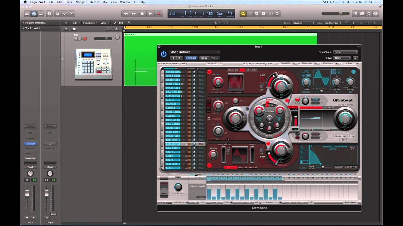Click the Fast Forward transport button
This screenshot has width=403, height=226.
(x=134, y=14)
